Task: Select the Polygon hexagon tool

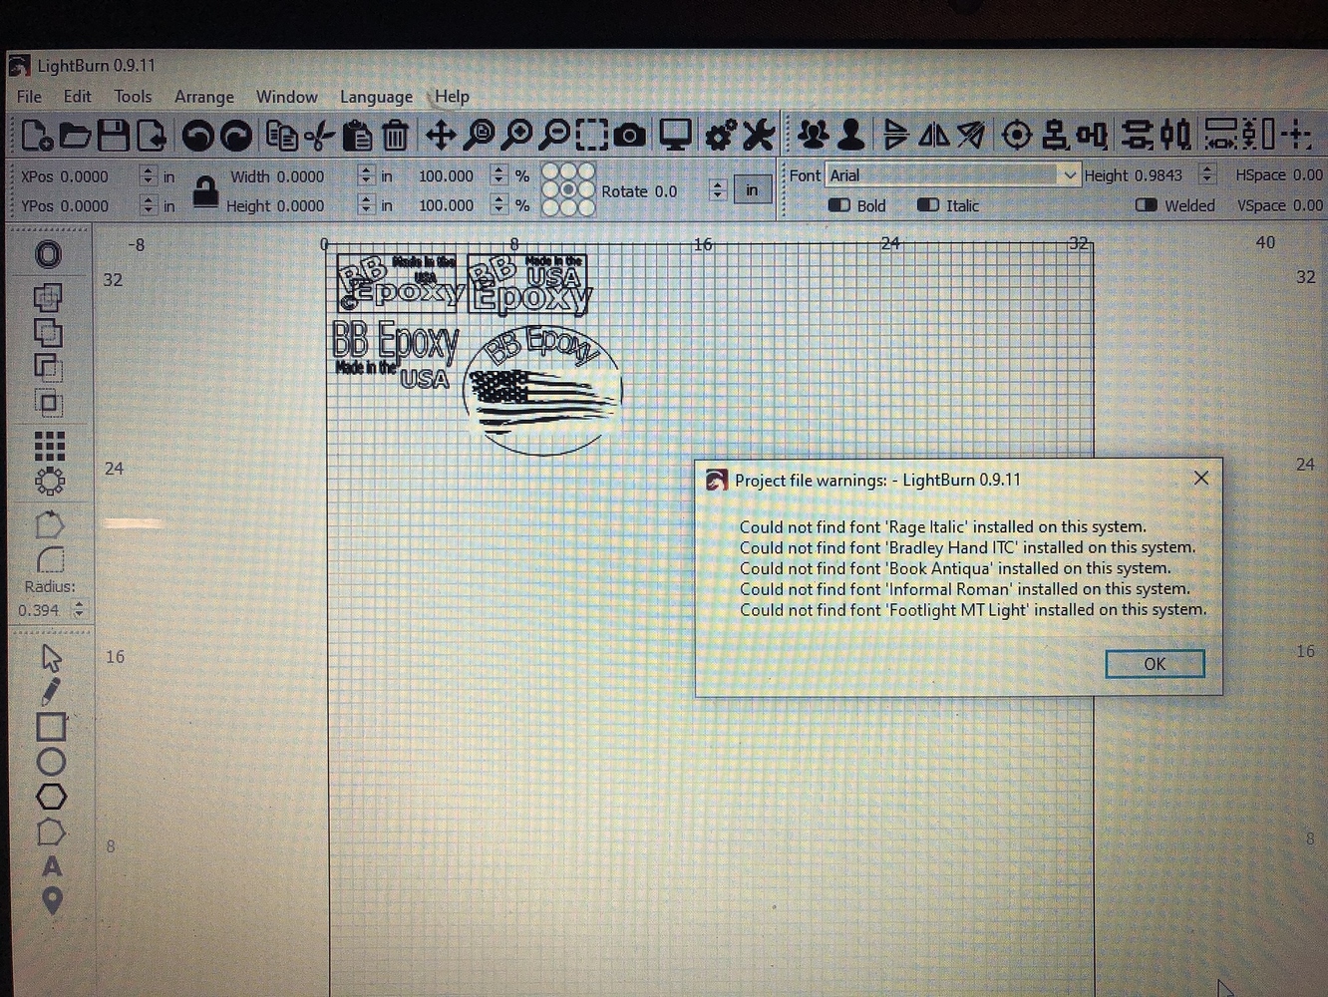Action: coord(51,797)
